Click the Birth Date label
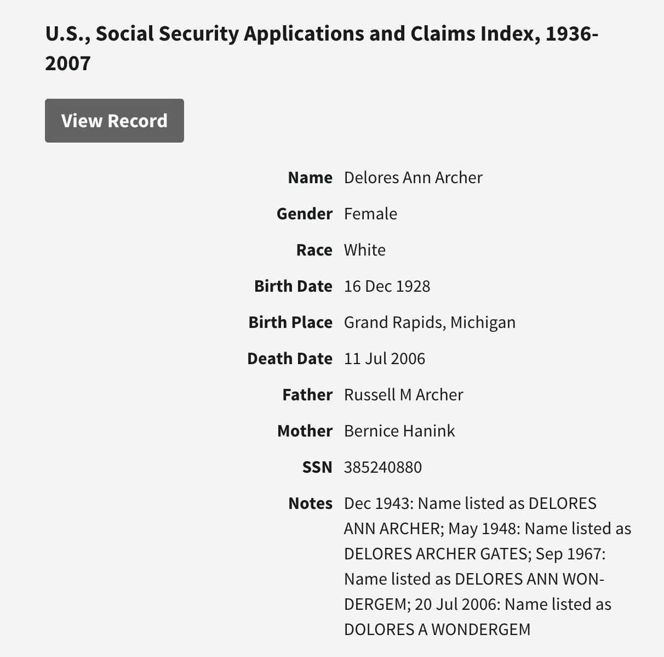 pos(293,286)
